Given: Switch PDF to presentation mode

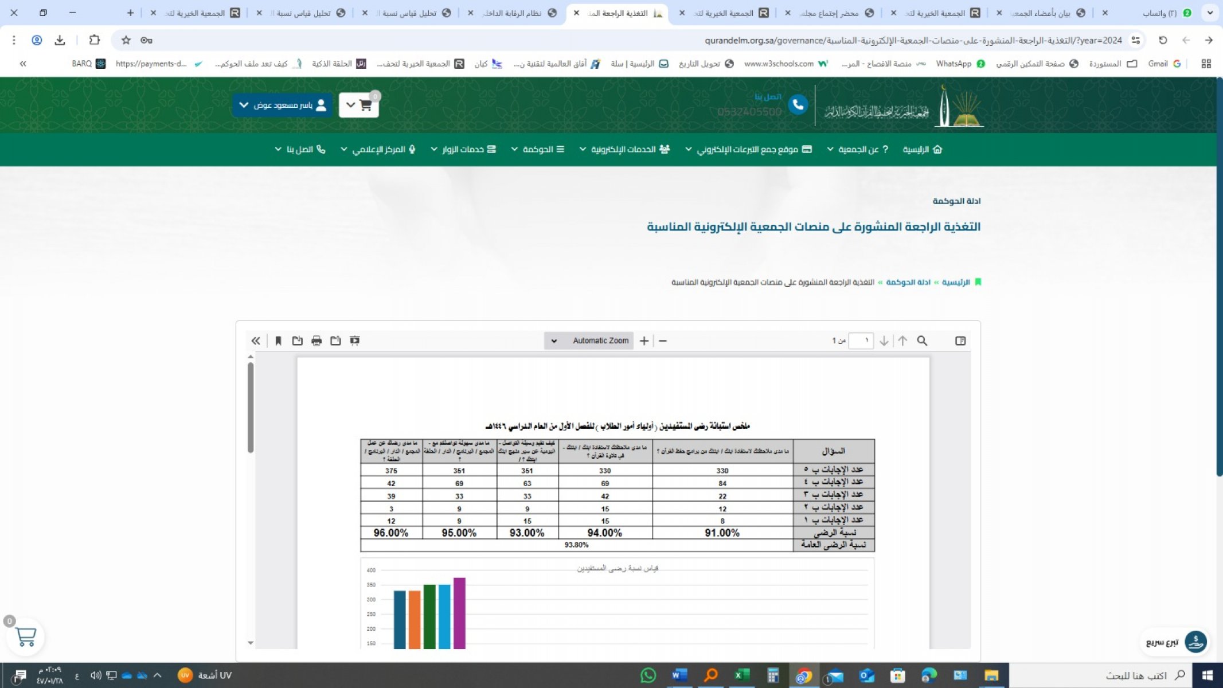Looking at the screenshot, I should [x=355, y=341].
